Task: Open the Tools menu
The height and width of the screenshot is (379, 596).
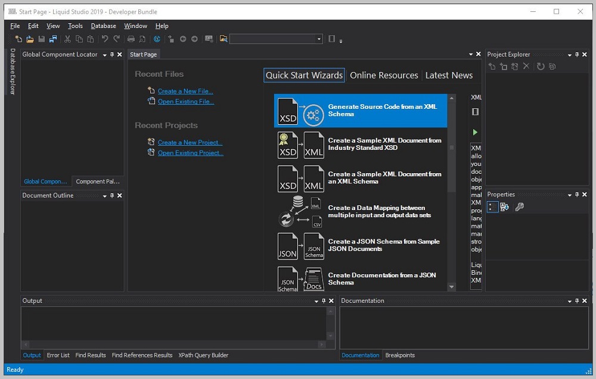Action: point(75,26)
